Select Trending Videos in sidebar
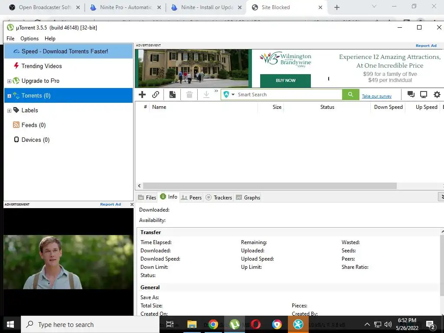This screenshot has width=444, height=333. (x=69, y=66)
